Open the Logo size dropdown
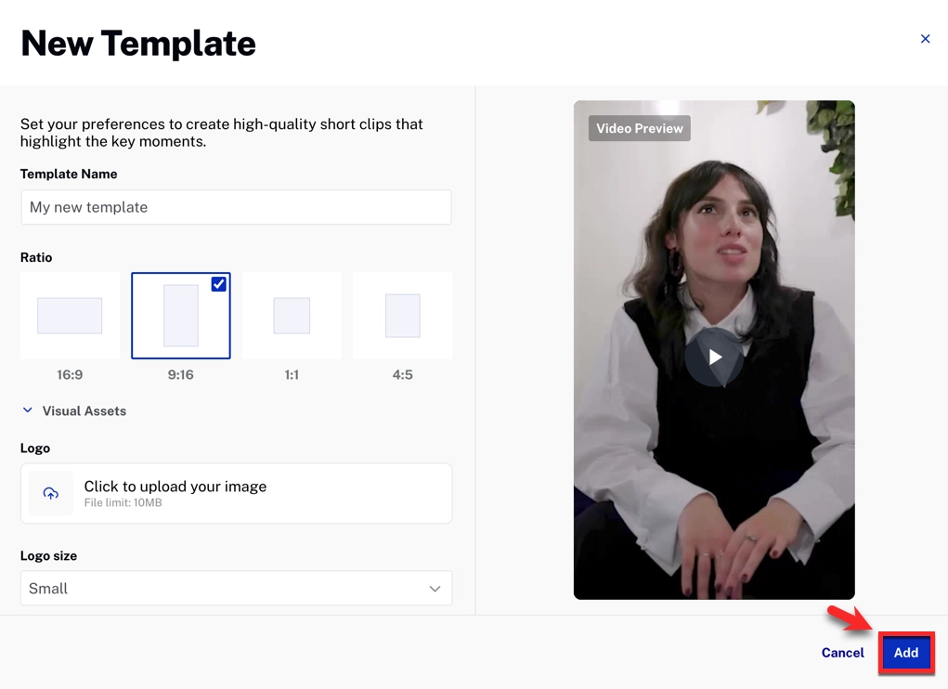The height and width of the screenshot is (689, 948). pyautogui.click(x=236, y=589)
